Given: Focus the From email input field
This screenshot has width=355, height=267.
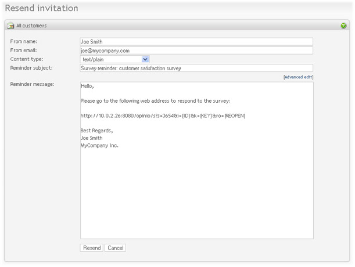Looking at the screenshot, I should click(x=196, y=50).
